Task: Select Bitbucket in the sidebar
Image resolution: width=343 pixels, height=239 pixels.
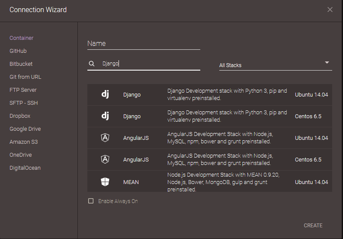Action: (21, 64)
